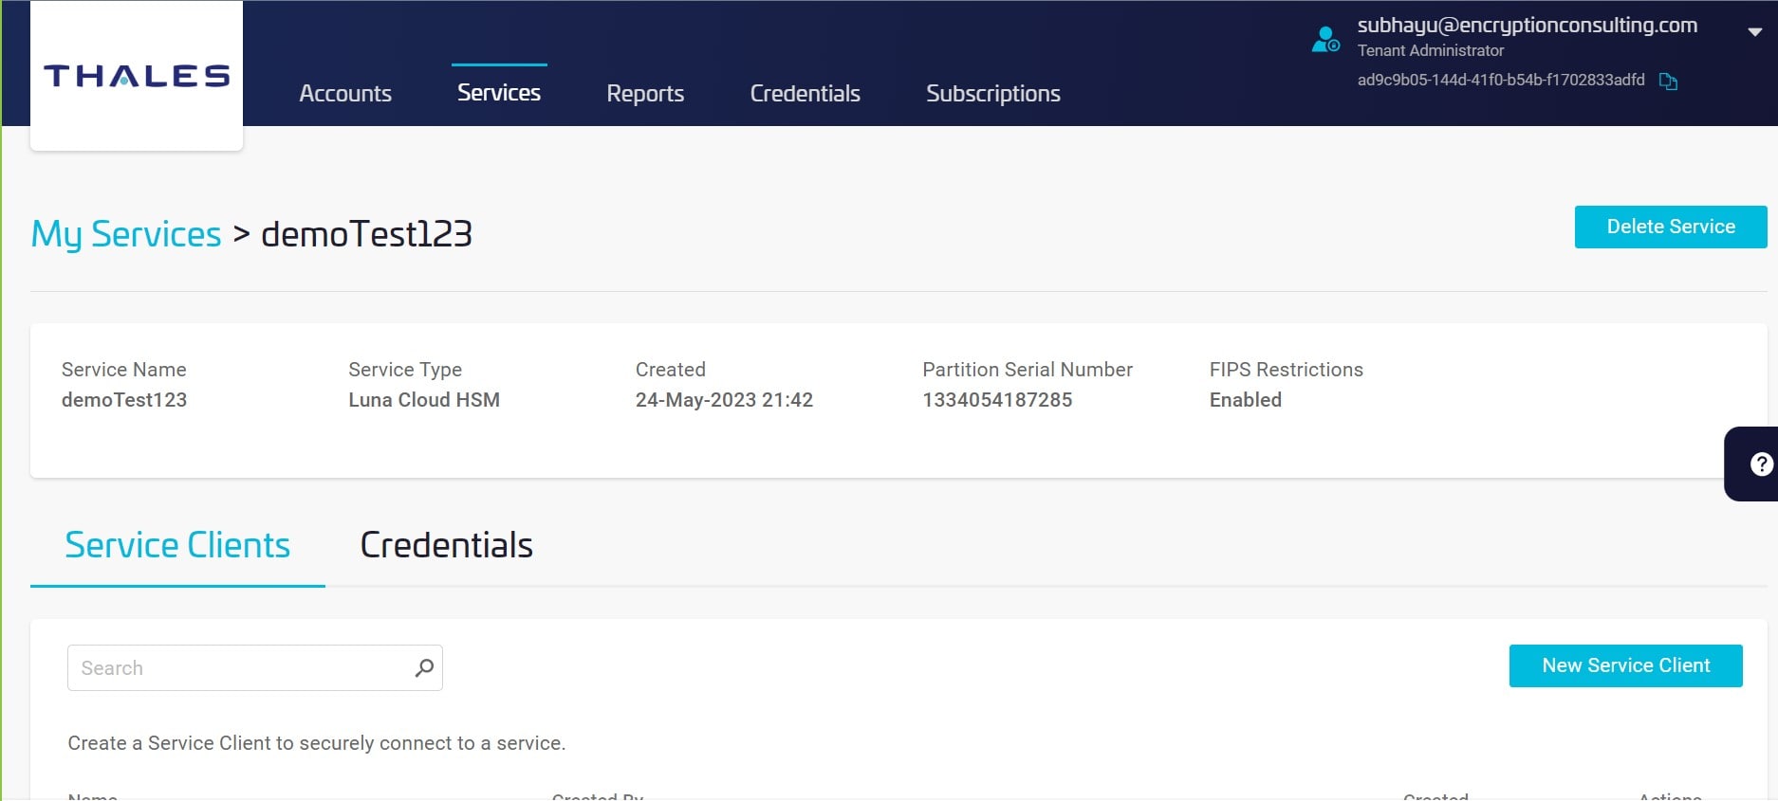The height and width of the screenshot is (801, 1778).
Task: Copy the tenant ID using copy icon
Action: 1668,82
